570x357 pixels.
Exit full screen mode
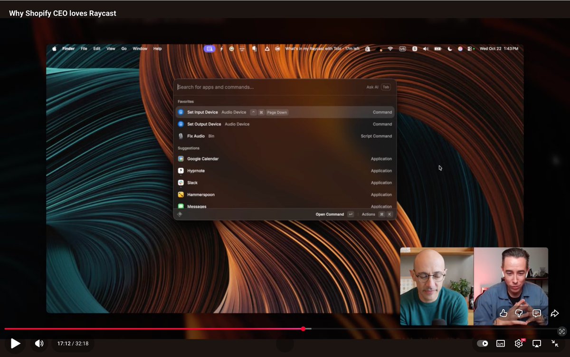point(555,343)
